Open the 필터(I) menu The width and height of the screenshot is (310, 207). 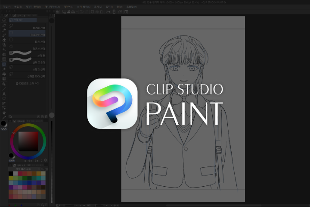pyautogui.click(x=109, y=7)
